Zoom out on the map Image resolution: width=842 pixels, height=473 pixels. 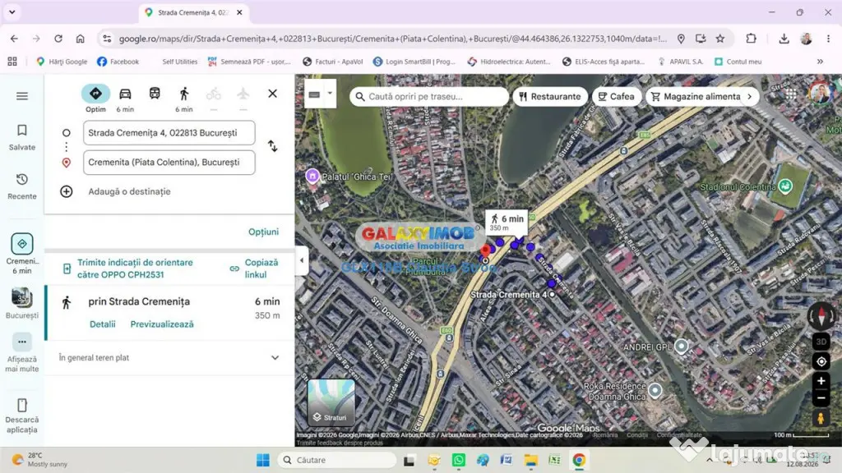(x=821, y=398)
